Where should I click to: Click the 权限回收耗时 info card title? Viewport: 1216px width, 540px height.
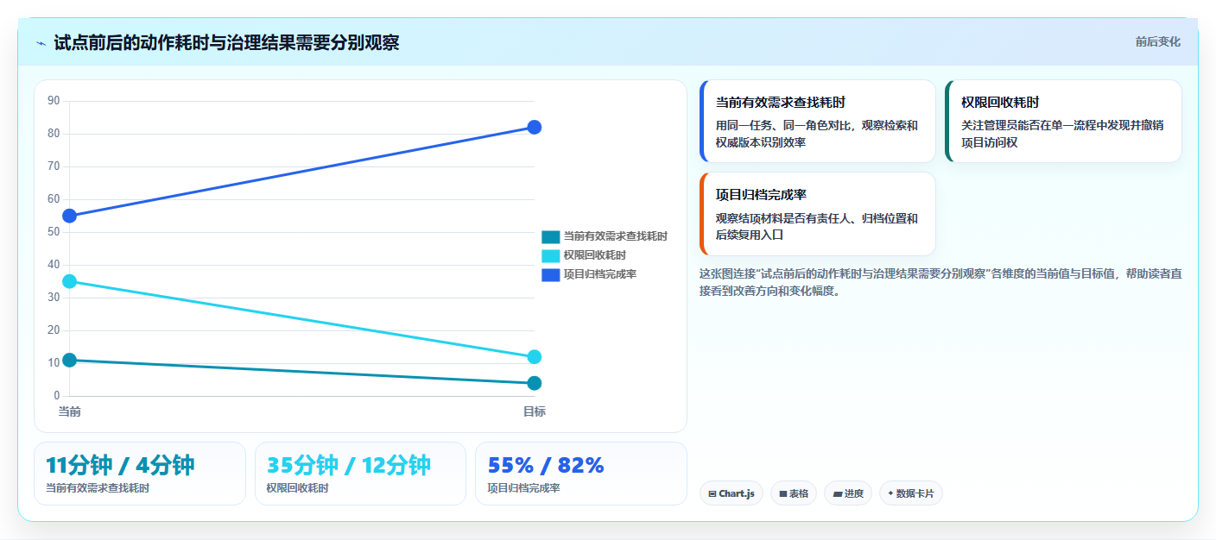[1000, 103]
